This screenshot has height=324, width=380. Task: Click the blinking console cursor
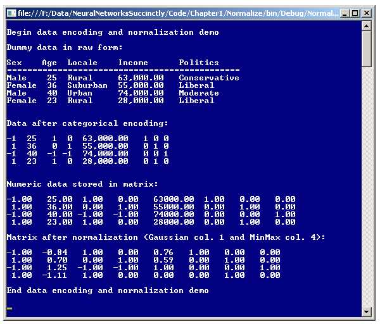point(9,309)
